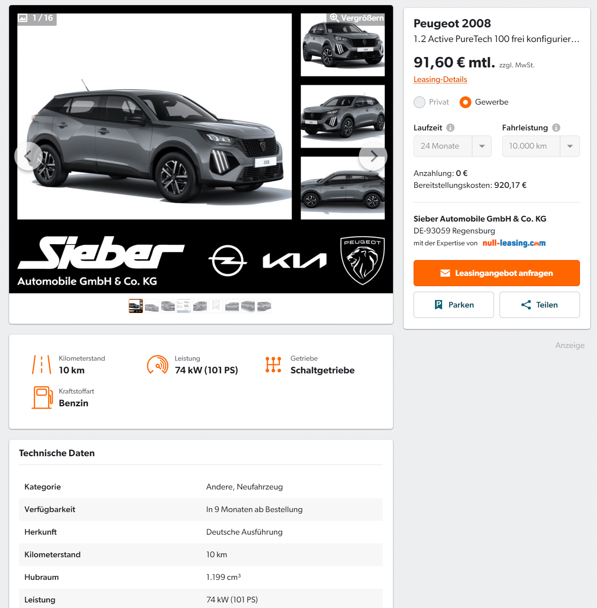This screenshot has height=608, width=597.
Task: Select second thumbnail in gallery strip
Action: click(152, 306)
